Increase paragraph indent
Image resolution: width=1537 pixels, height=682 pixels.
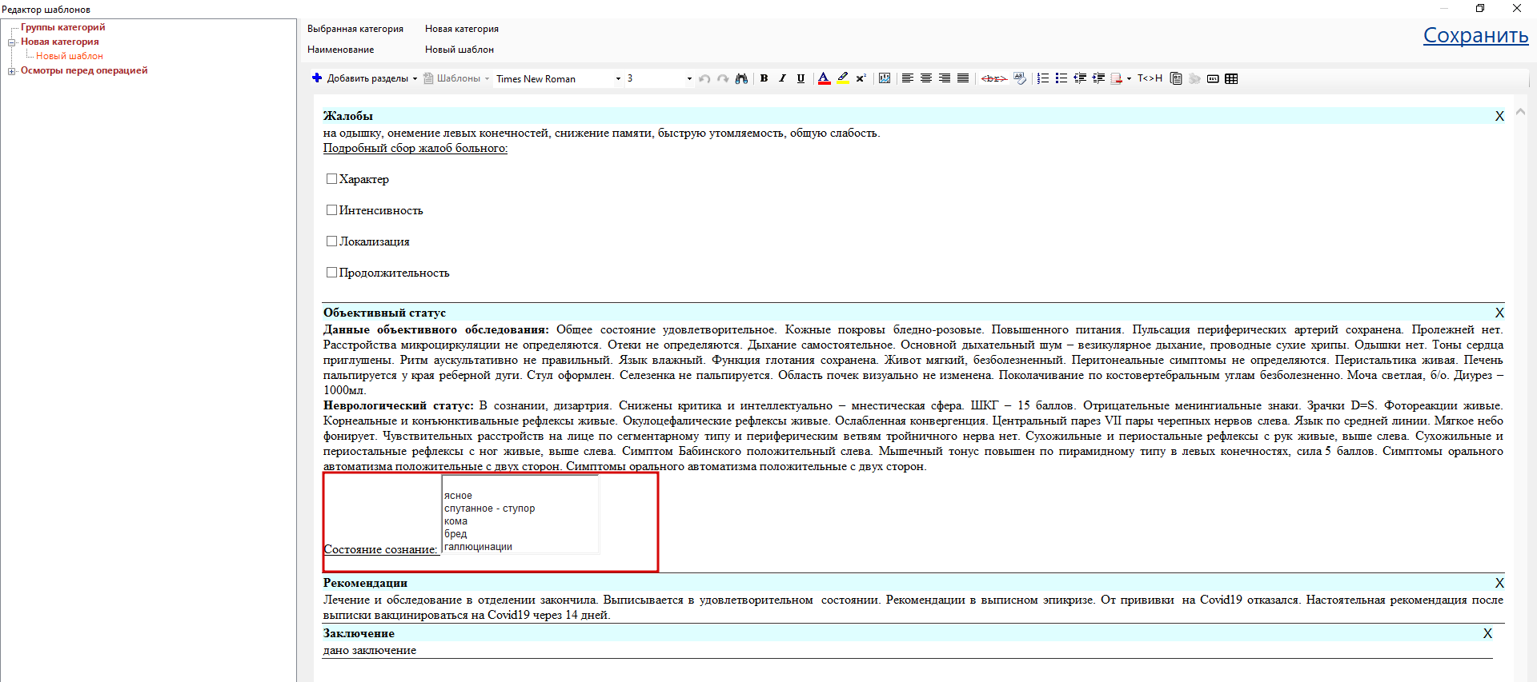pos(1098,78)
